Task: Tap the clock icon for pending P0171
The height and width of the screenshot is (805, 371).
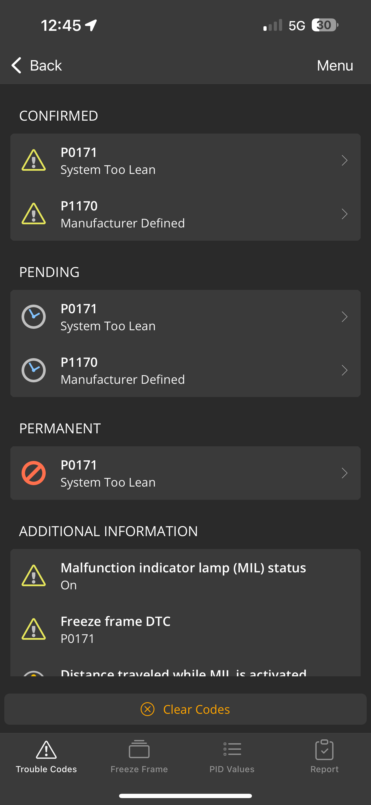Action: click(x=34, y=317)
